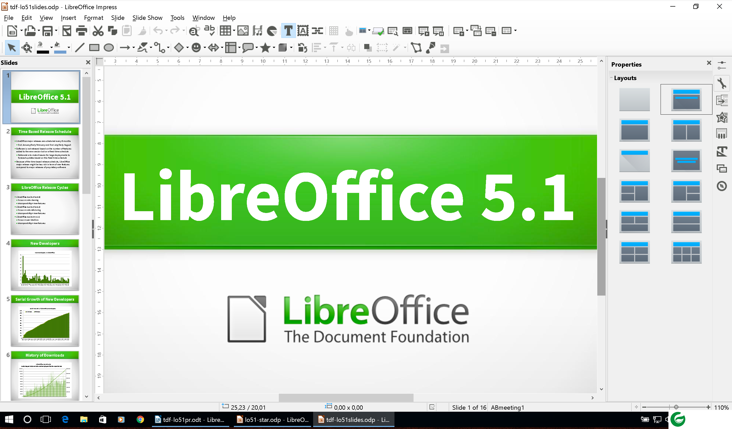
Task: Click the Insert Chart icon
Action: (x=272, y=31)
